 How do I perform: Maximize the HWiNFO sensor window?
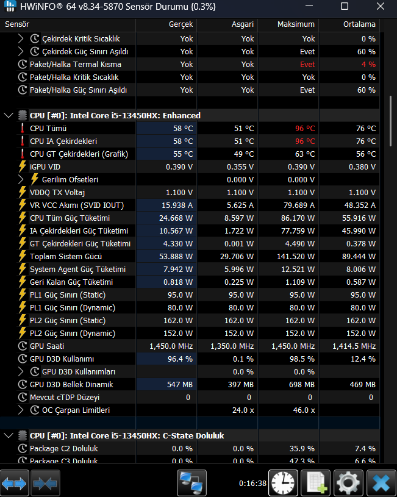(345, 6)
